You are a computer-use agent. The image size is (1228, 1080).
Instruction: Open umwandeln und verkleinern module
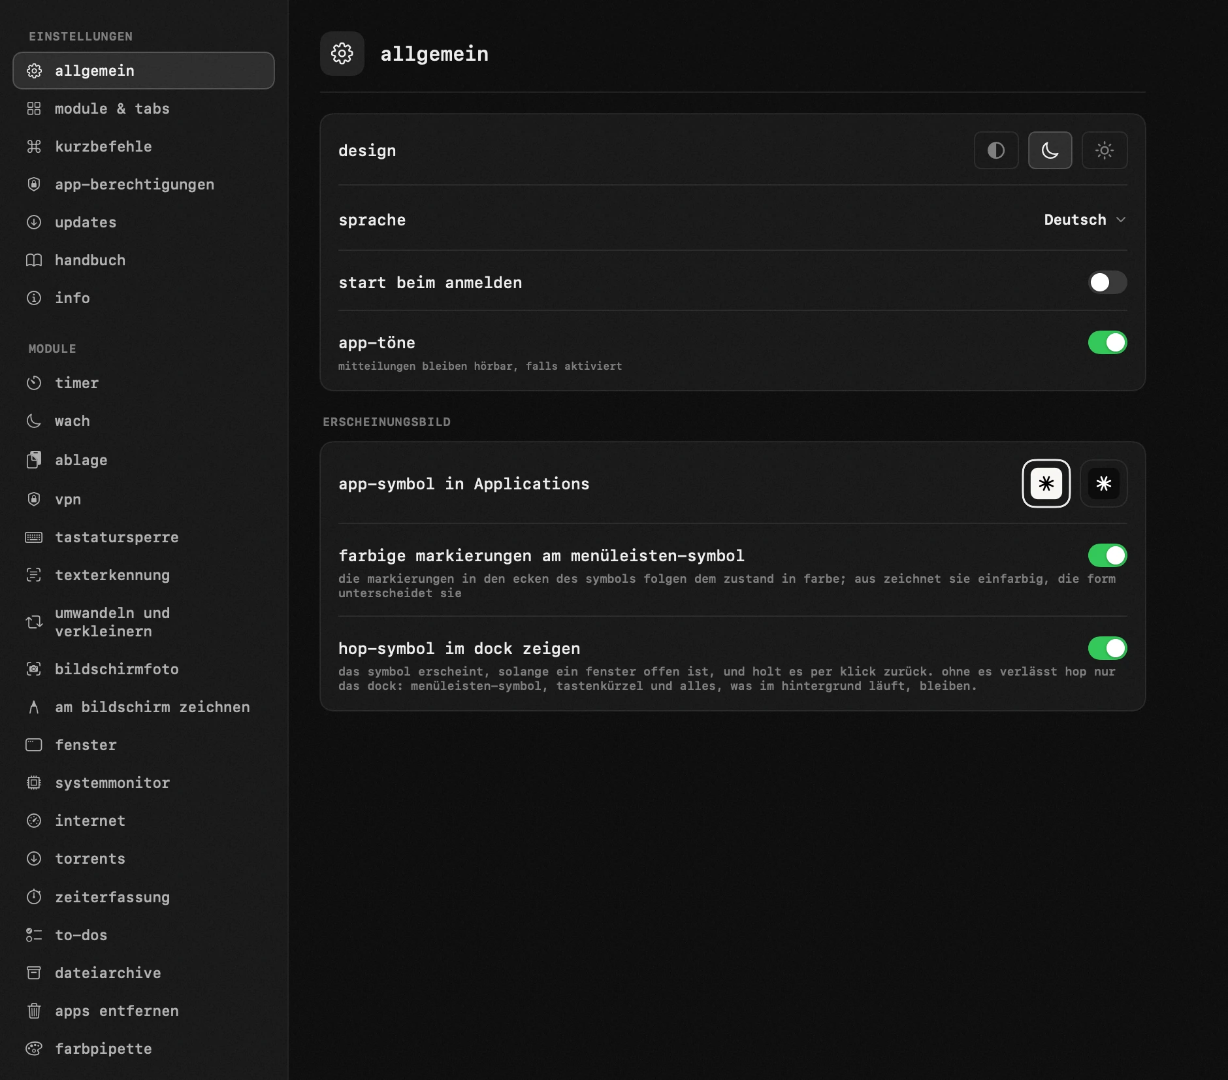point(144,622)
